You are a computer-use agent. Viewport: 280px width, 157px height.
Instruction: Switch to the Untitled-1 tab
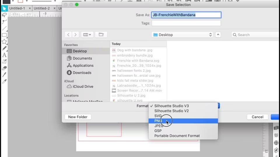point(17,8)
